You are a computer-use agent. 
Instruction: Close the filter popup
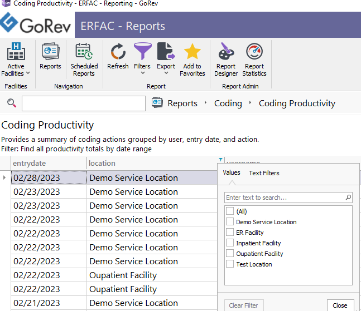[x=340, y=305]
